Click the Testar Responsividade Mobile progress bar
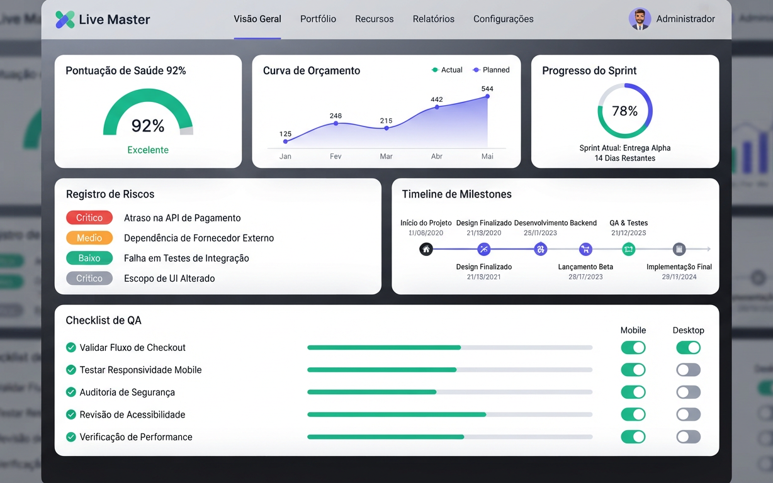The width and height of the screenshot is (773, 483). [449, 370]
